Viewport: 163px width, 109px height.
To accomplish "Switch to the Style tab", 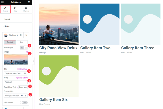I will click(15, 9).
